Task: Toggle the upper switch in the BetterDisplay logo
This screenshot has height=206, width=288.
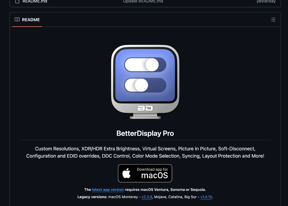Action: pyautogui.click(x=145, y=65)
